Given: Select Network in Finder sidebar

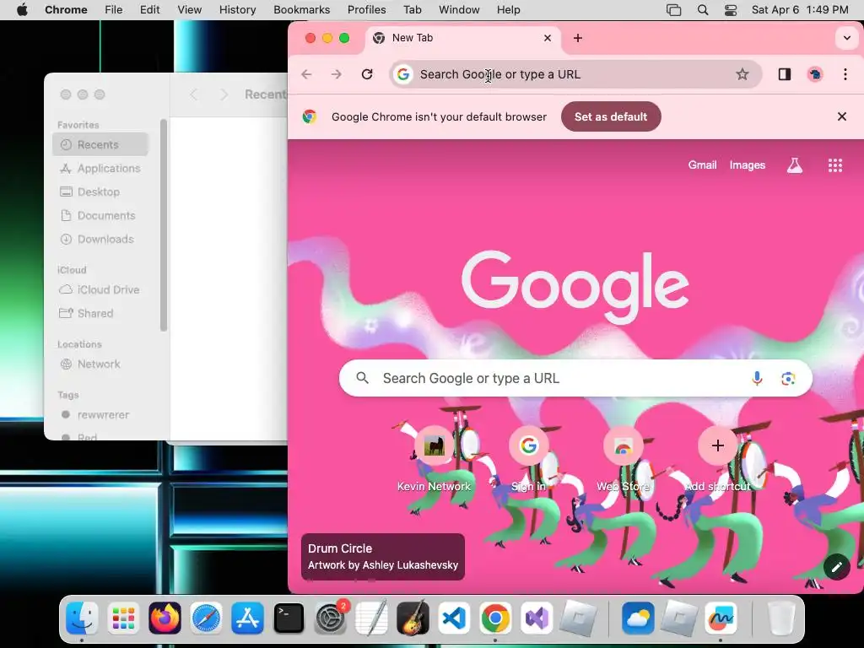Looking at the screenshot, I should (x=100, y=364).
